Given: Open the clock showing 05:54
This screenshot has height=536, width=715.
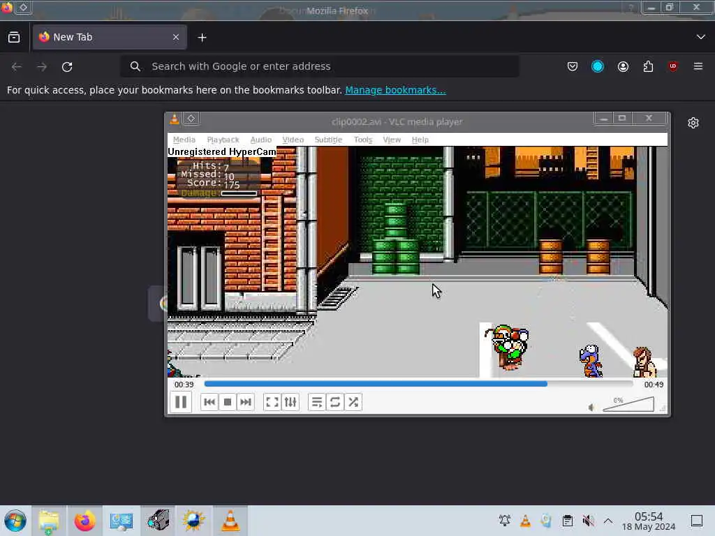Looking at the screenshot, I should (649, 521).
